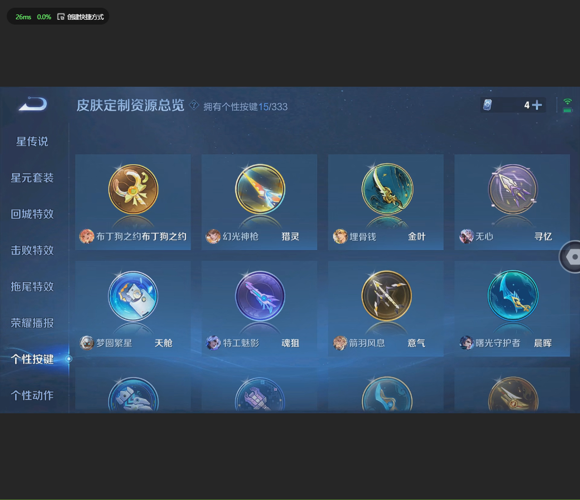The height and width of the screenshot is (500, 580).
Task: Click the plus button to buy more currency
Action: [536, 105]
